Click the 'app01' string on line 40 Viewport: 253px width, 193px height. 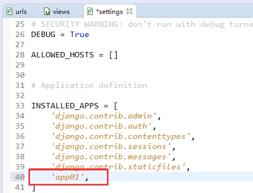[68, 177]
